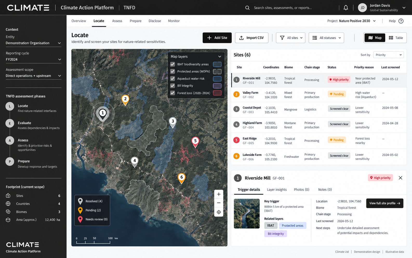Close the Riverside Mill detail panel
The height and width of the screenshot is (258, 412).
pyautogui.click(x=400, y=178)
